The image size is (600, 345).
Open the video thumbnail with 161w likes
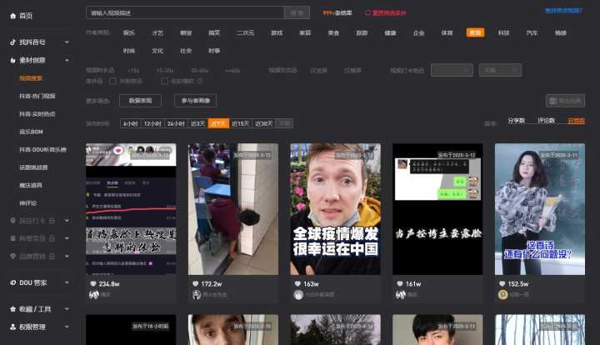tap(437, 209)
